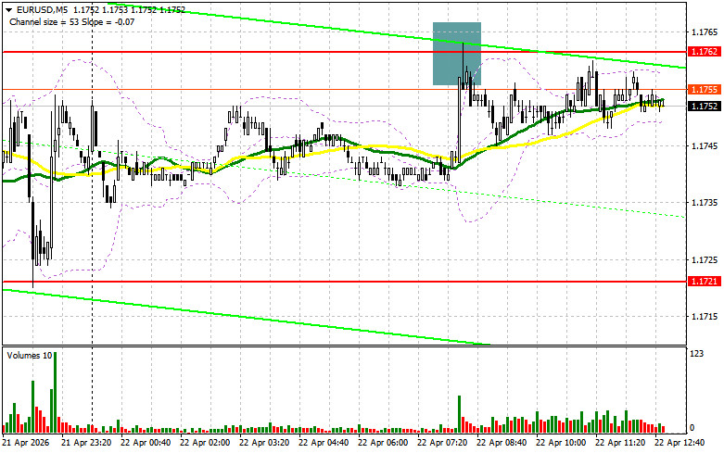Click the '22 Apr 10:00' time axis label
This screenshot has height=453, width=724.
(x=561, y=443)
